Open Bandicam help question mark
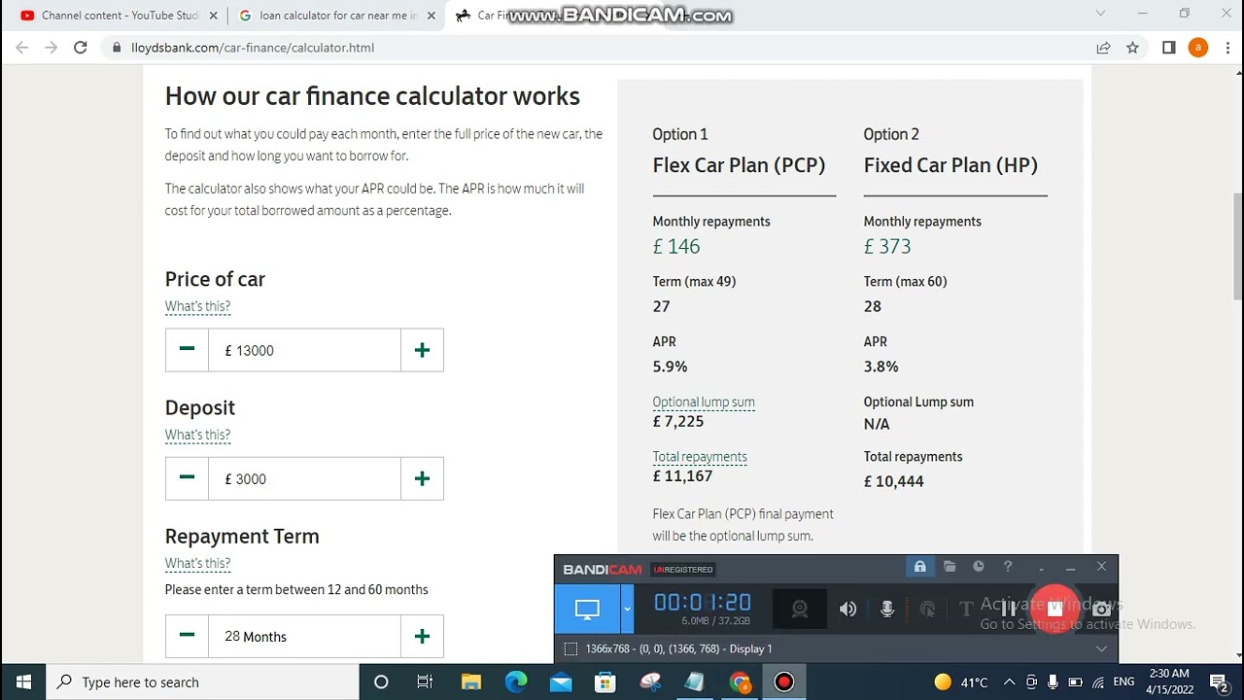 [x=1008, y=567]
